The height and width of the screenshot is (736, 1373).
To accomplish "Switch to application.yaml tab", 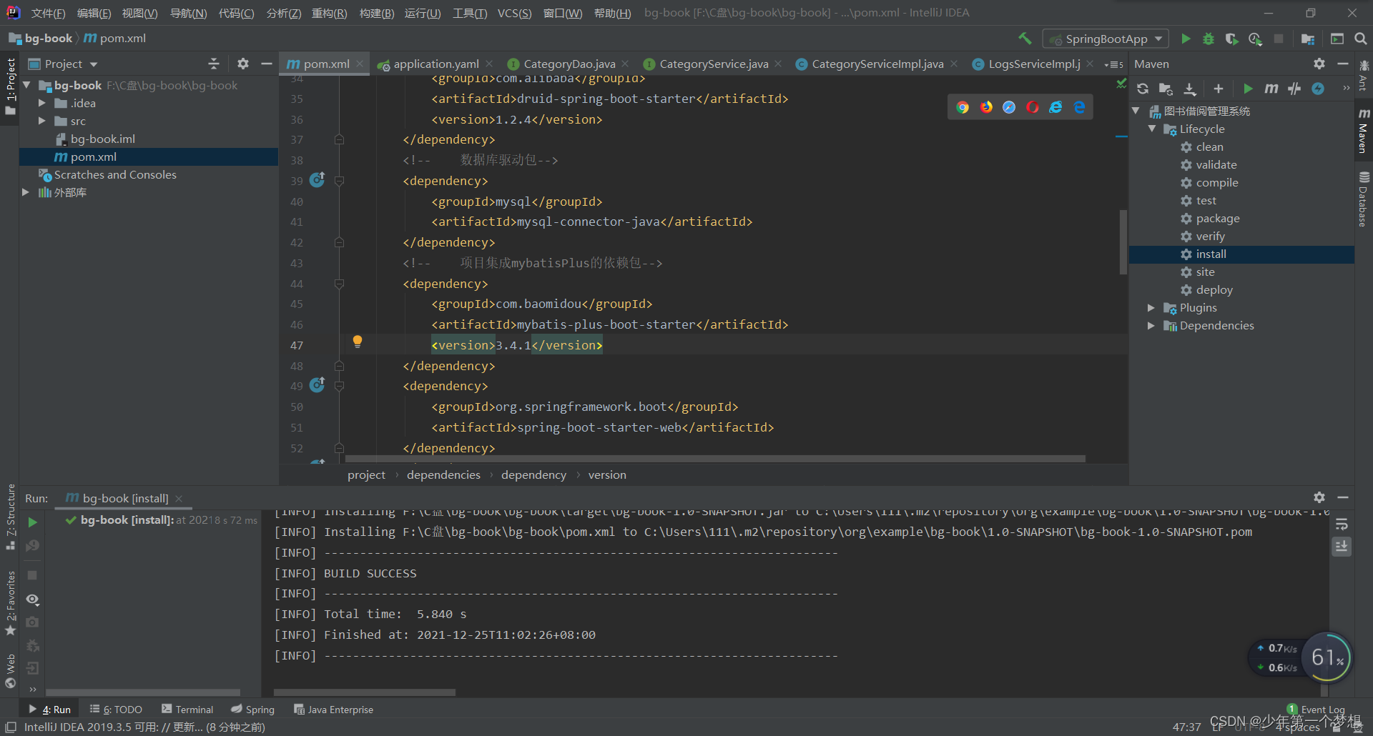I will click(x=436, y=64).
